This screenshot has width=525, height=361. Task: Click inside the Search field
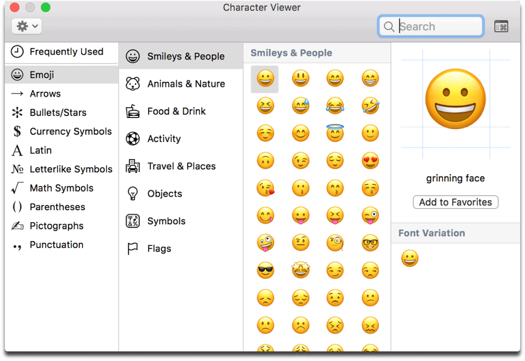tap(437, 27)
